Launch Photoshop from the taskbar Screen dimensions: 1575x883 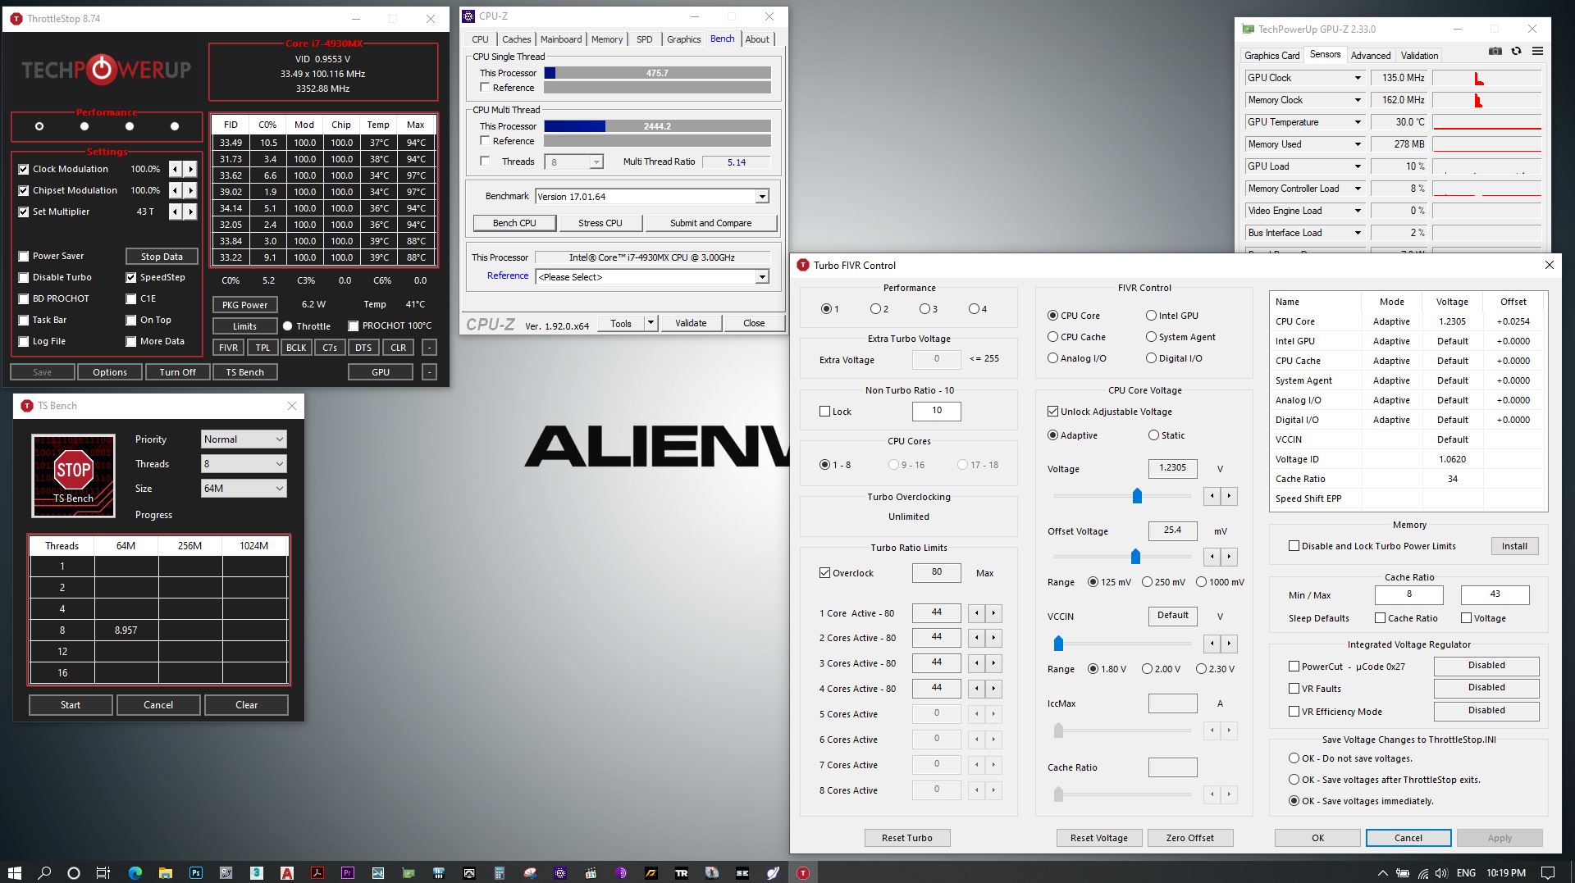[x=196, y=872]
